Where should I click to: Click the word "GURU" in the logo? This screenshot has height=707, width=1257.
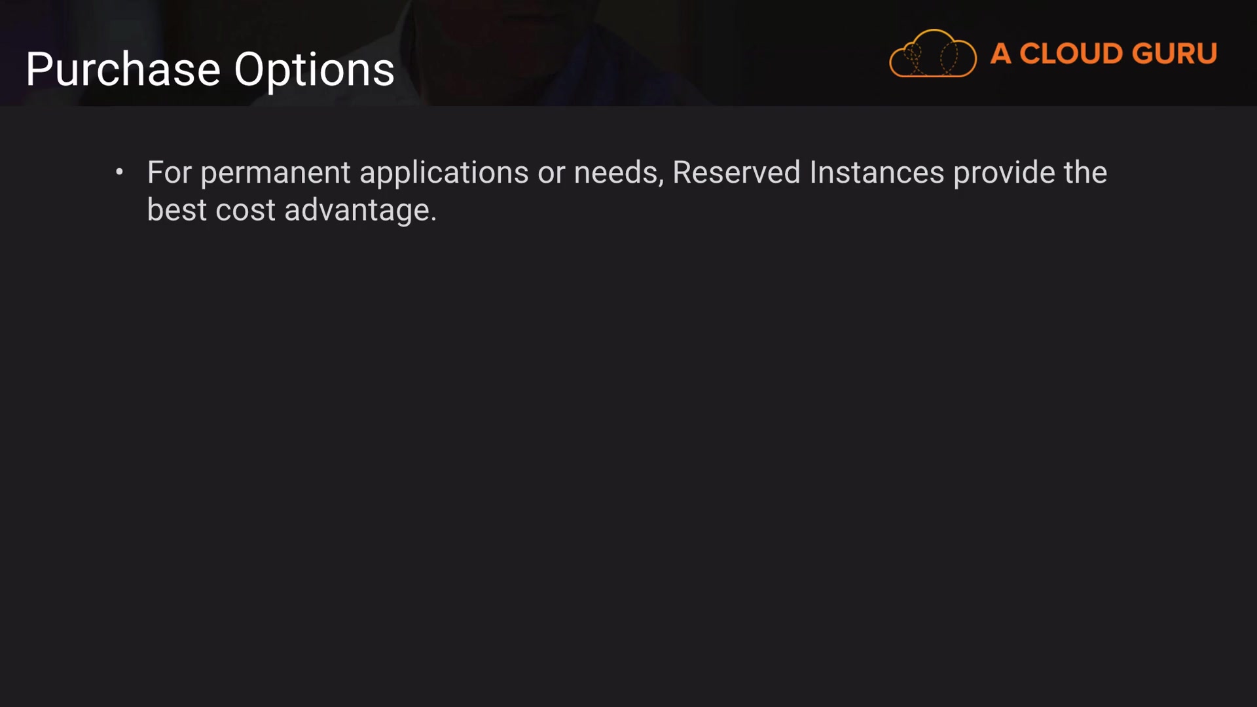point(1174,54)
